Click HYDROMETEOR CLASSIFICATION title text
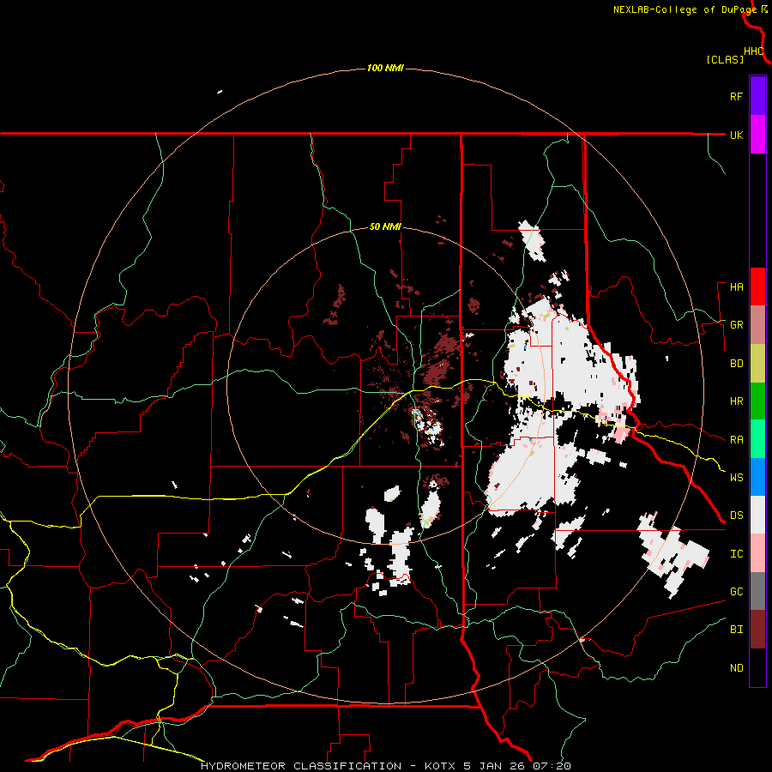The height and width of the screenshot is (772, 772). [301, 766]
